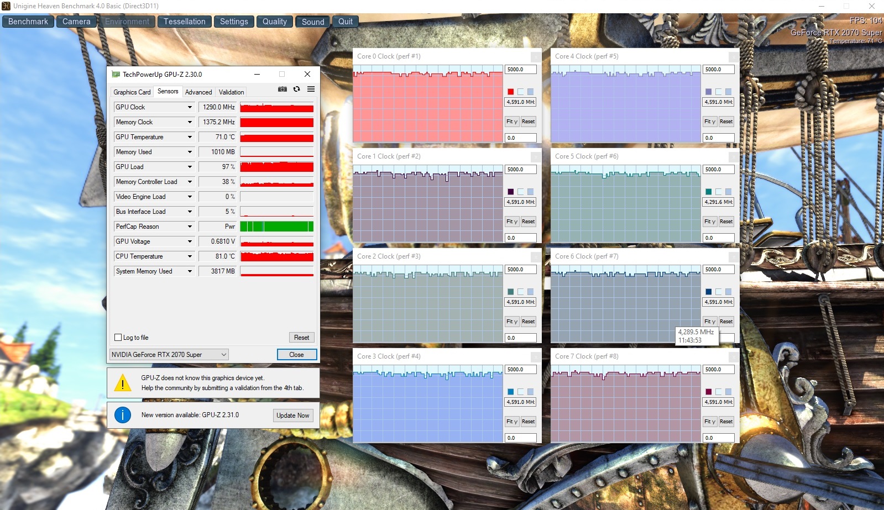The height and width of the screenshot is (510, 884).
Task: Close the Core 7 Clock graph panel
Action: tap(734, 356)
